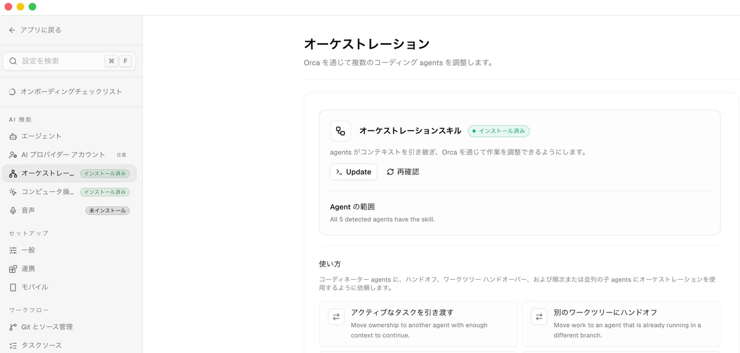Click the ⌘ key hint in the search box
This screenshot has width=740, height=353.
coord(112,61)
